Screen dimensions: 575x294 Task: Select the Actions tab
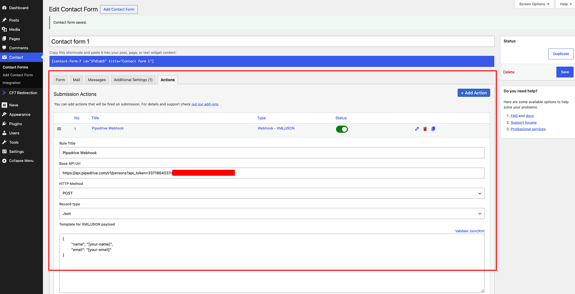pyautogui.click(x=168, y=80)
